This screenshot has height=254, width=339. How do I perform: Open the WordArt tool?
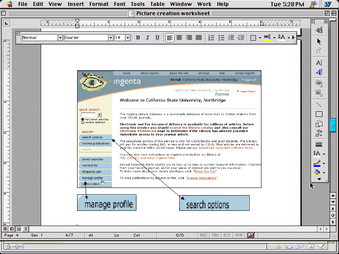tap(319, 72)
